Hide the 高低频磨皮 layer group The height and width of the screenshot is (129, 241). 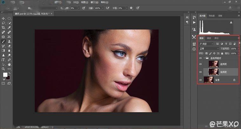[x=200, y=58]
